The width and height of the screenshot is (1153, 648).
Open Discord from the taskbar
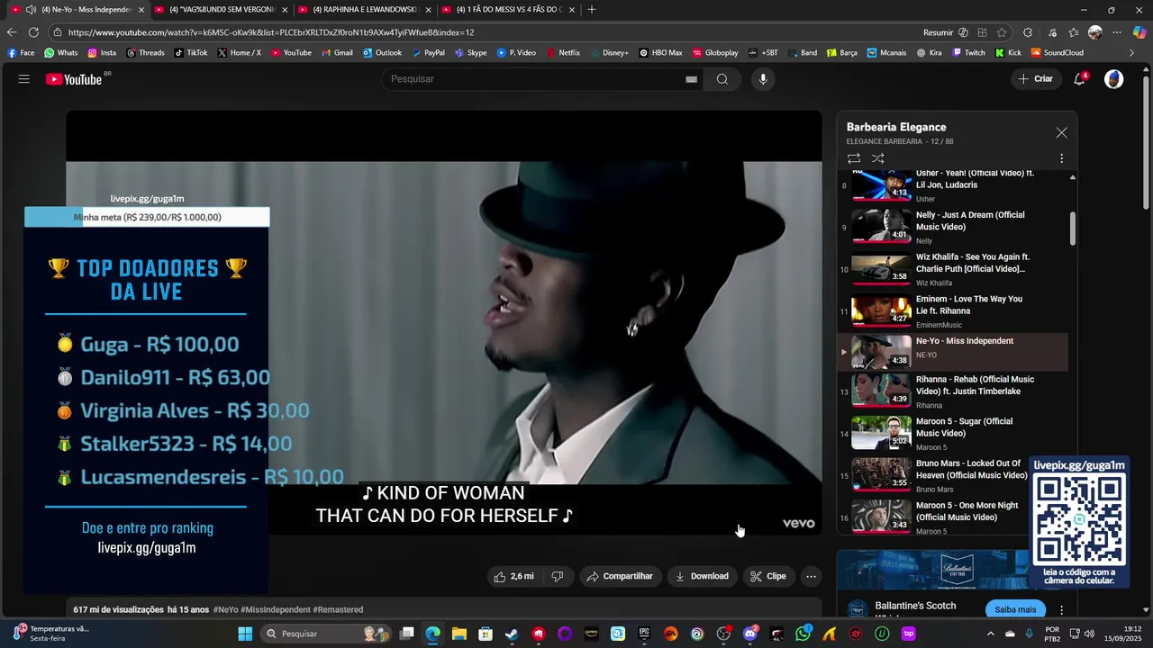tap(750, 634)
